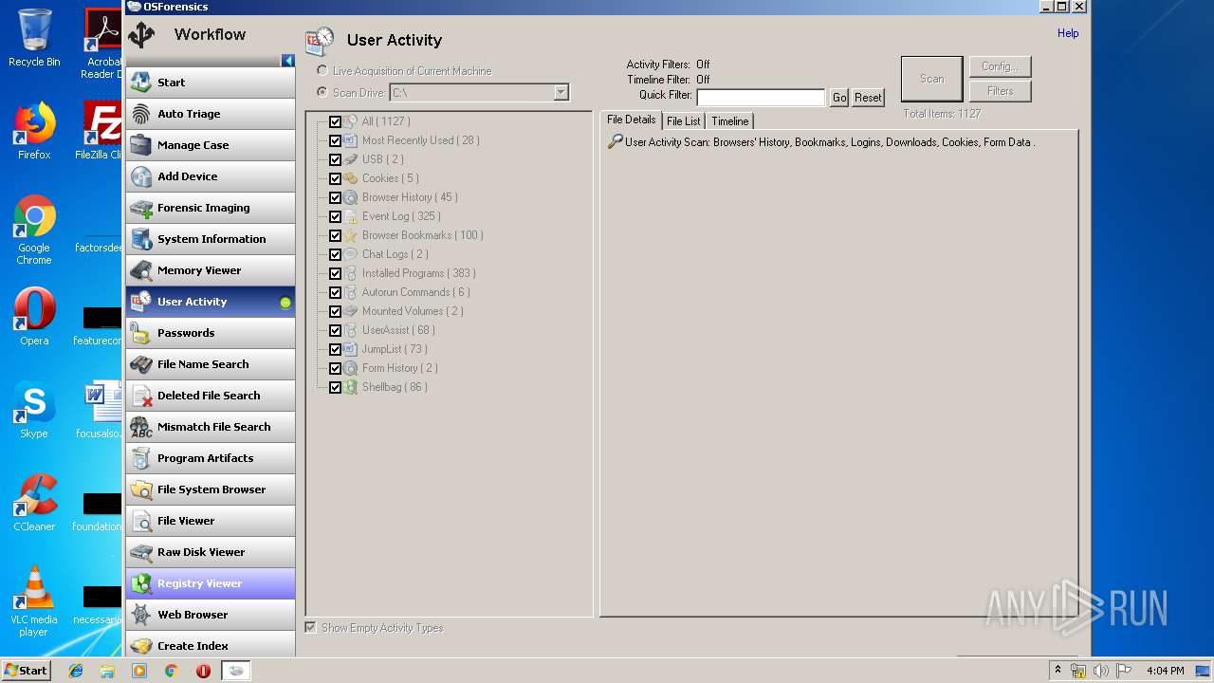
Task: Select UserAssist (68) tree row
Action: pyautogui.click(x=398, y=330)
